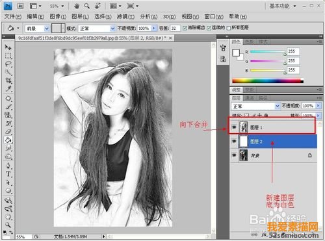Click the 背景 layer thumbnail
325x241 pixels.
click(243, 155)
